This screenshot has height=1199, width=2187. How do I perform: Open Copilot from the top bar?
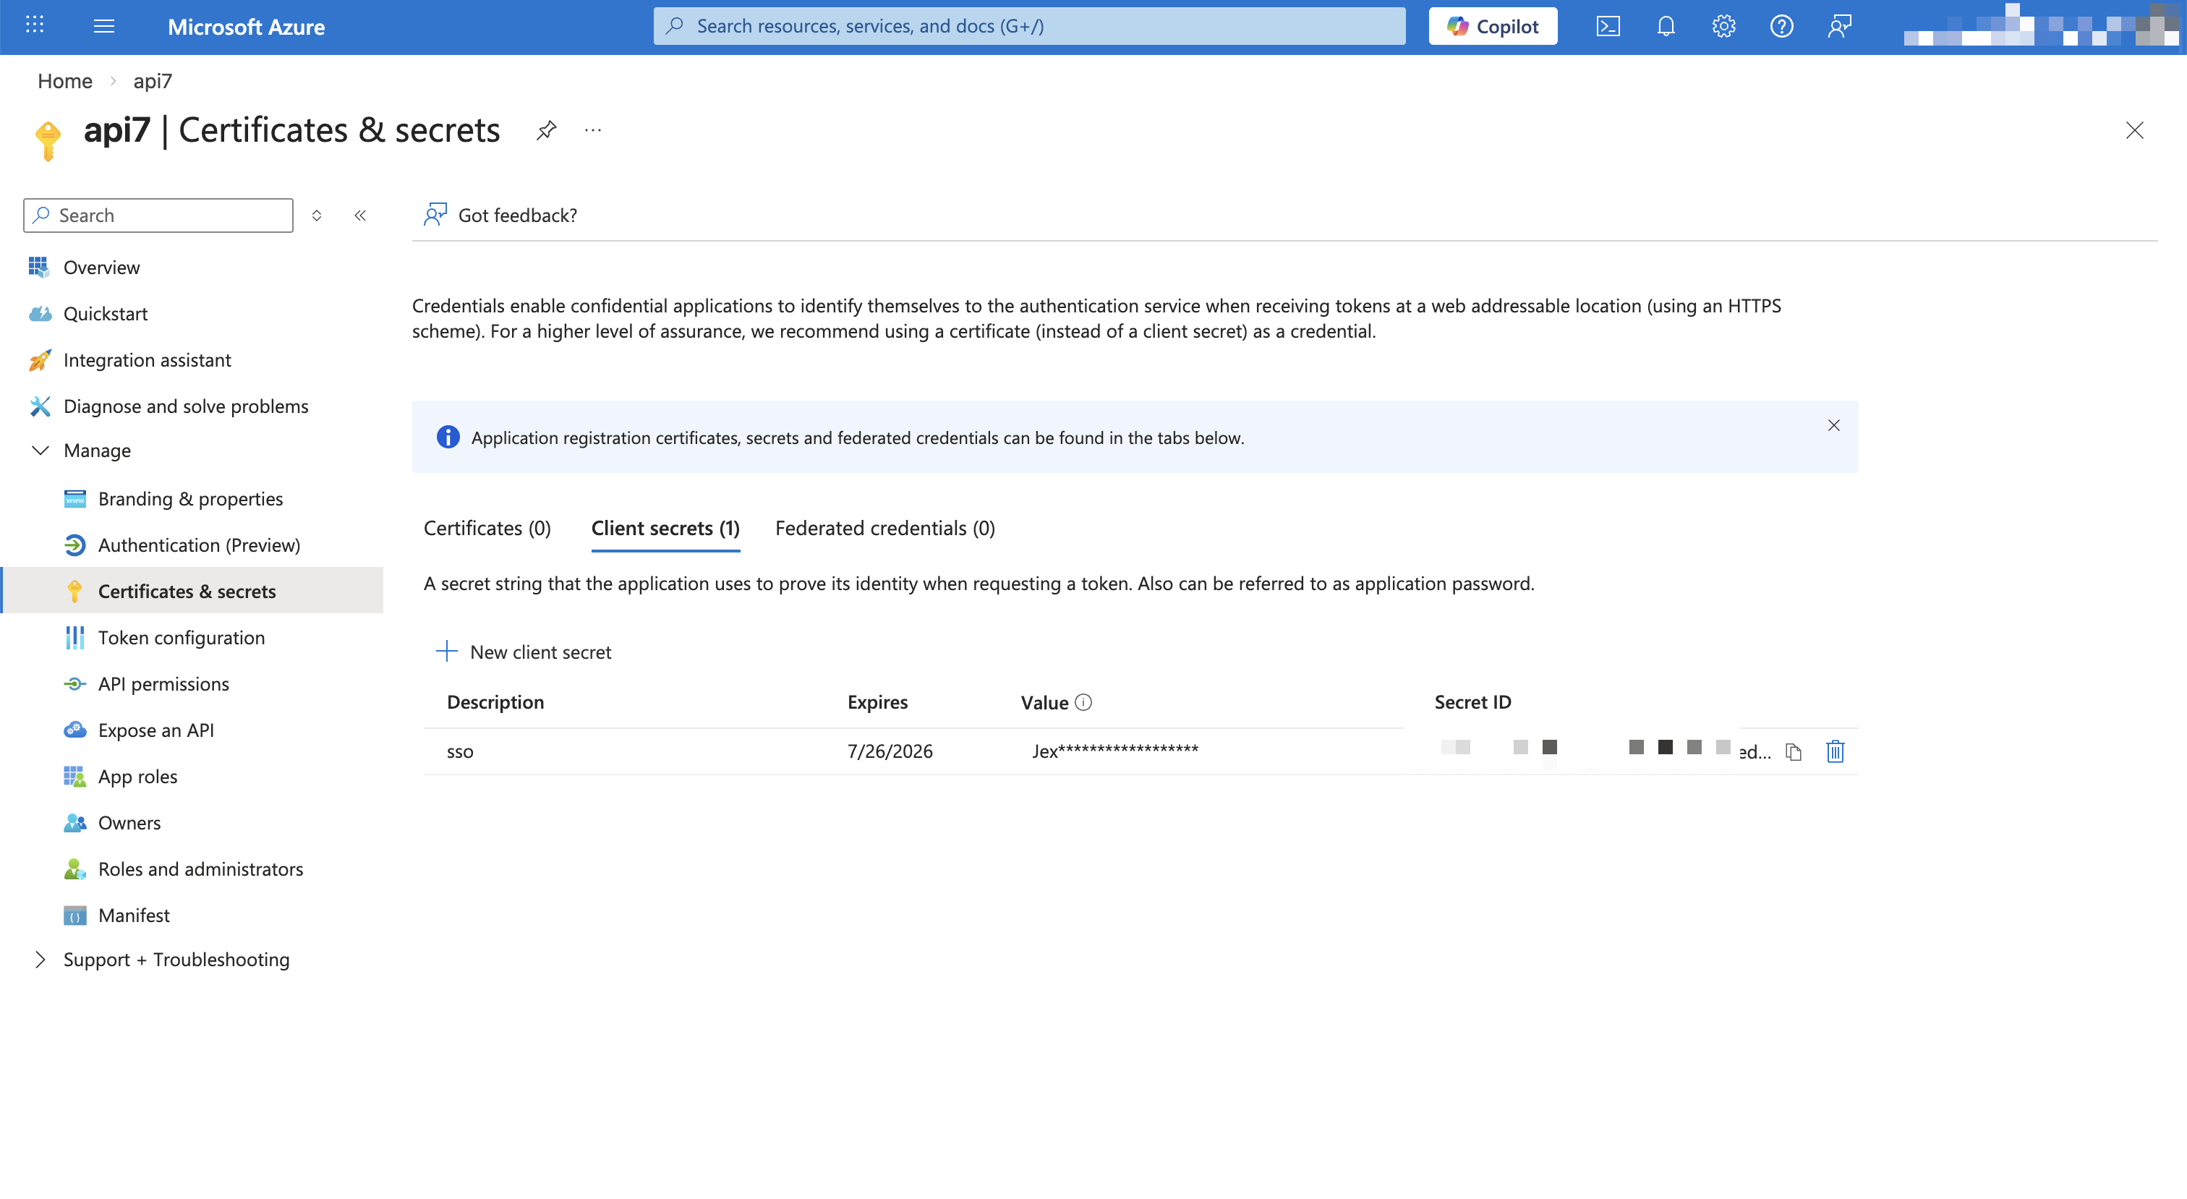click(1492, 25)
